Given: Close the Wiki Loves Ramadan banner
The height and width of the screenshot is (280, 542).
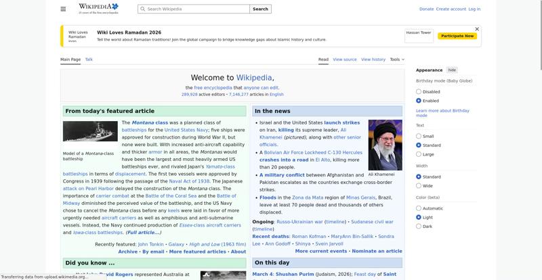Looking at the screenshot, I should [477, 29].
